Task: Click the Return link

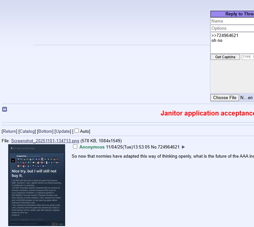Action: coord(9,131)
